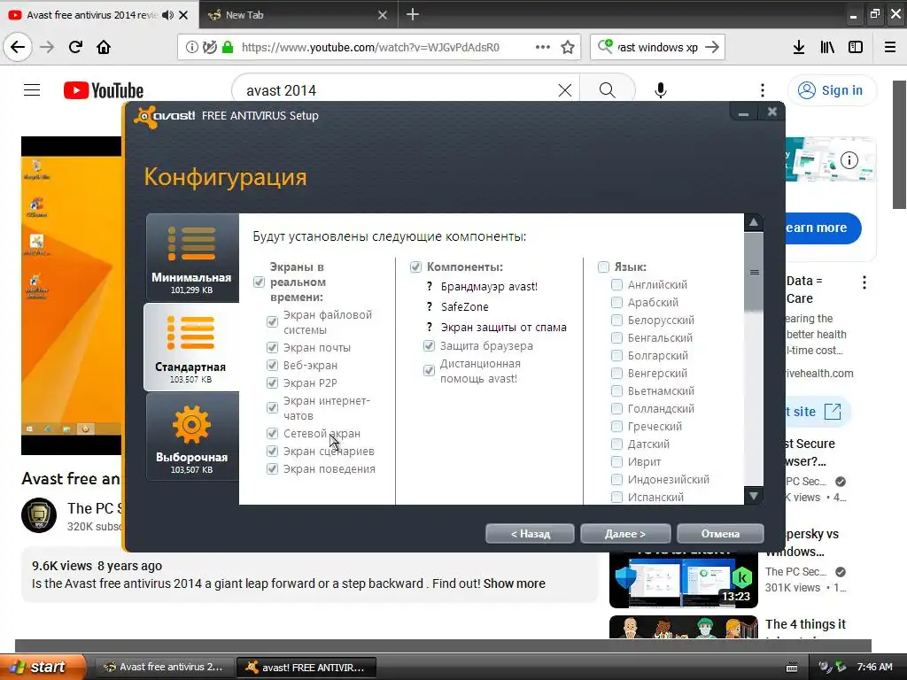Open the Firefox home page

click(104, 47)
